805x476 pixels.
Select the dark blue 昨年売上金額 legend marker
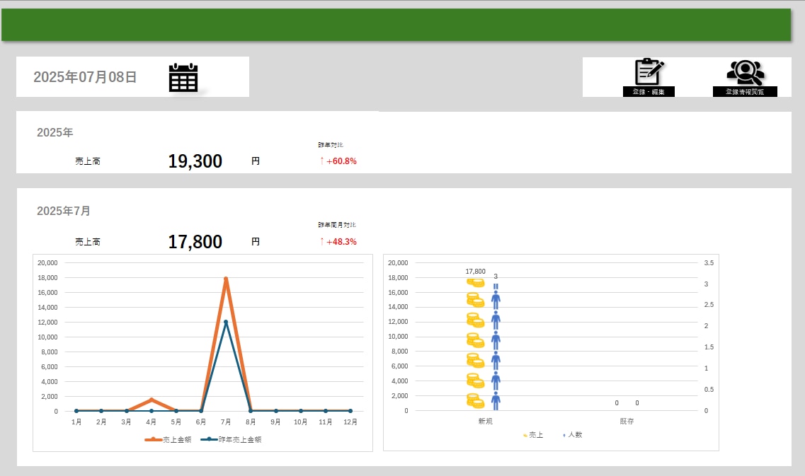coord(209,440)
